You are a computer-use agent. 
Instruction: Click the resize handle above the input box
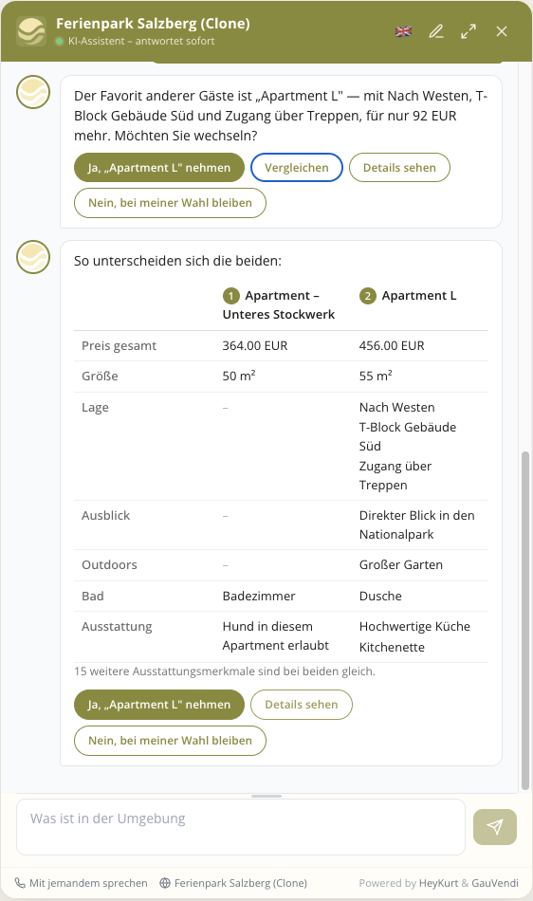coord(266,796)
